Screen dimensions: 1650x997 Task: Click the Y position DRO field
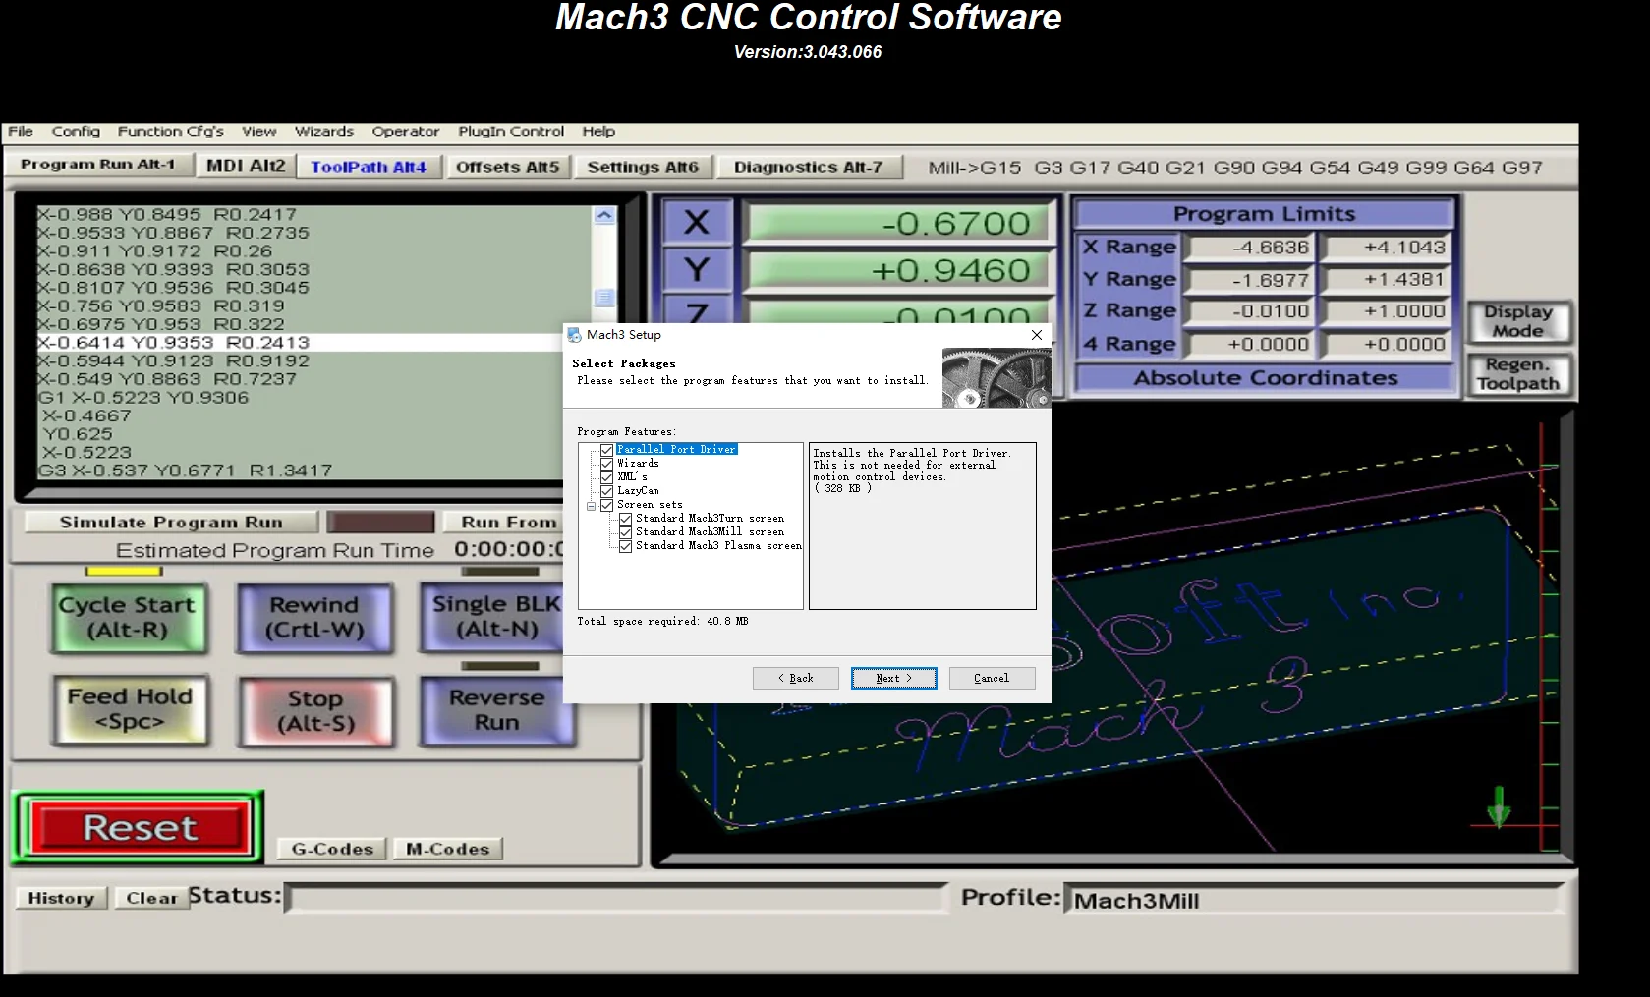tap(898, 270)
